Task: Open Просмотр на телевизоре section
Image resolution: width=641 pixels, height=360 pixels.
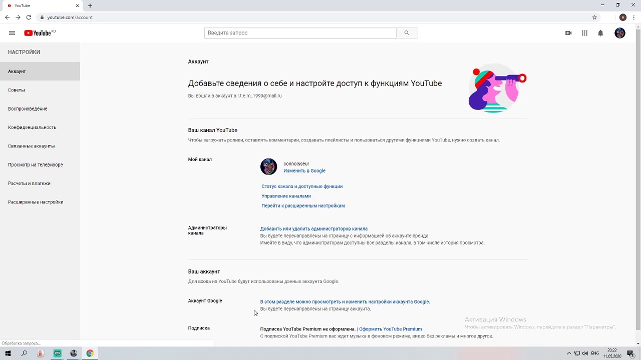Action: (x=40, y=164)
